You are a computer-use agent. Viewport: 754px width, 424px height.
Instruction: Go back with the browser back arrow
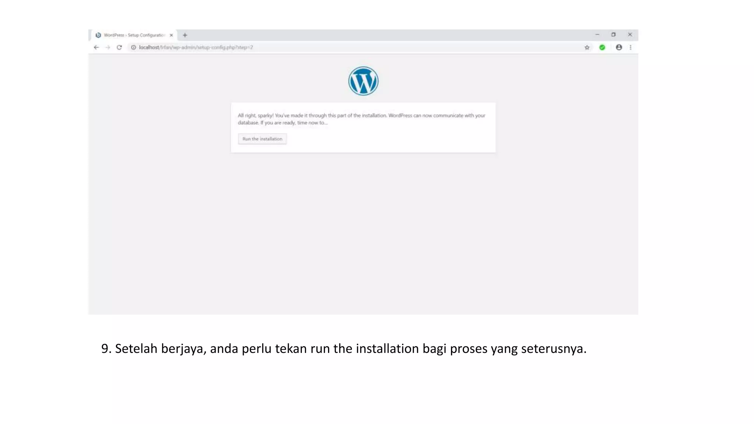96,47
